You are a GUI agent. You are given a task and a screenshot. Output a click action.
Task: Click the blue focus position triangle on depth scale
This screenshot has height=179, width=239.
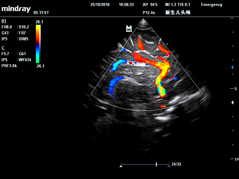point(232,67)
